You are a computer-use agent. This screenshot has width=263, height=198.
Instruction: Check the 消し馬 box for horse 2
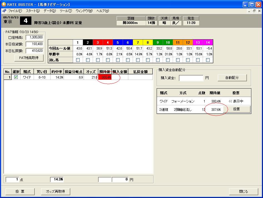(x=88, y=60)
